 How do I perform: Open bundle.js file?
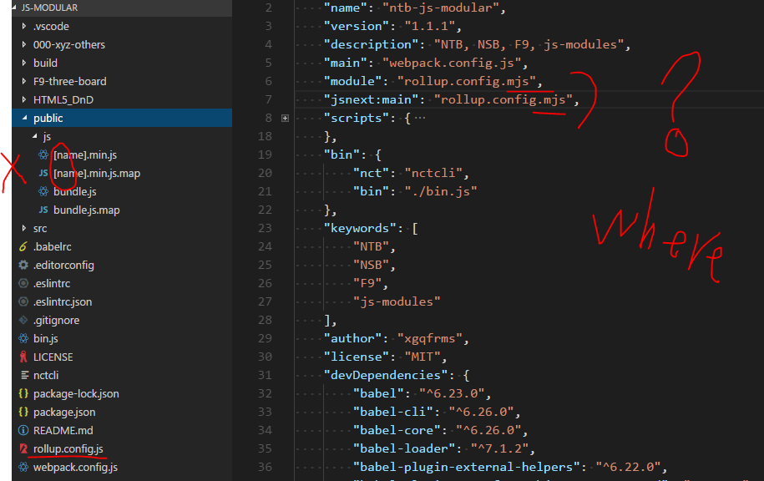pyautogui.click(x=75, y=191)
